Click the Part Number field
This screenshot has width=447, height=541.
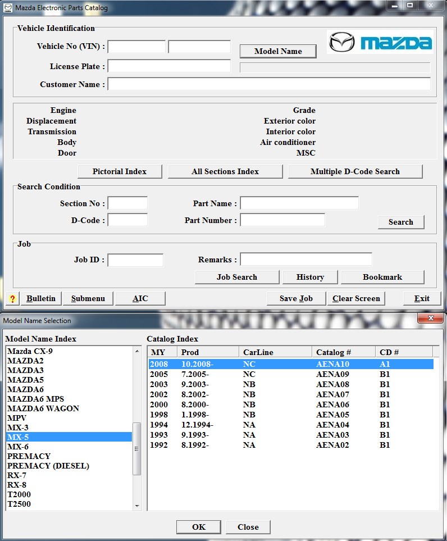282,220
